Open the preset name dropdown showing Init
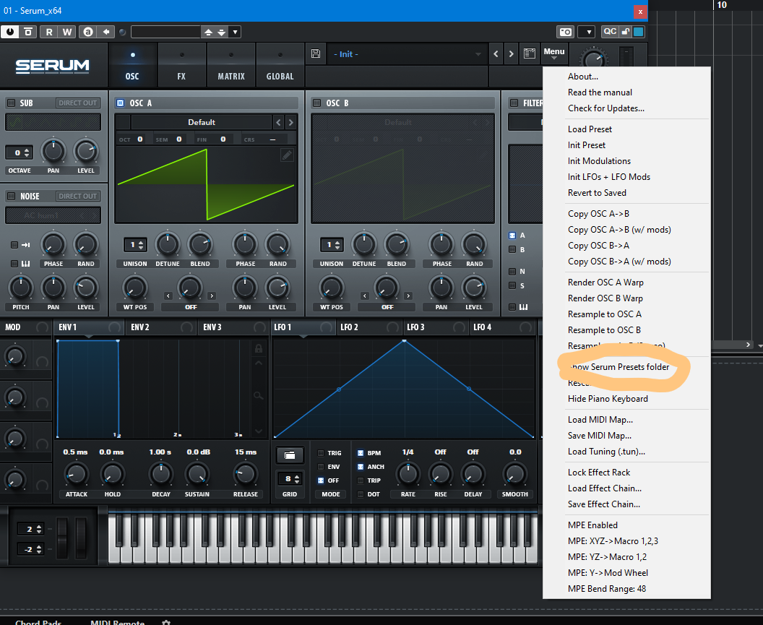The height and width of the screenshot is (625, 763). (x=407, y=54)
